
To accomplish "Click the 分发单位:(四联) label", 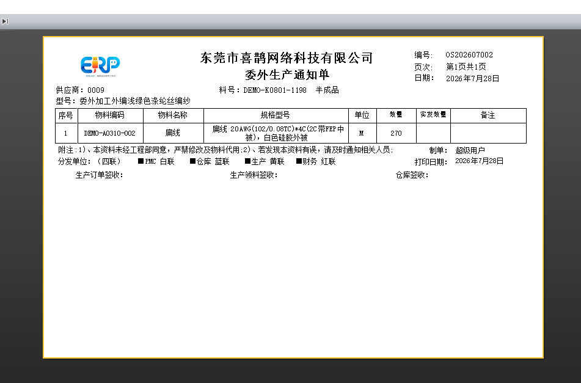I will point(89,161).
